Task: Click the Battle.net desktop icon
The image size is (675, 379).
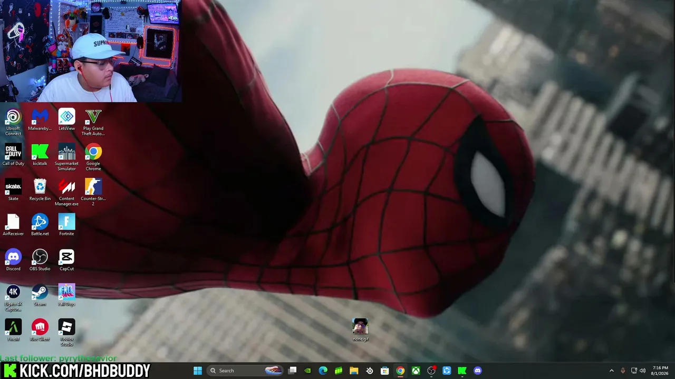Action: (x=40, y=225)
